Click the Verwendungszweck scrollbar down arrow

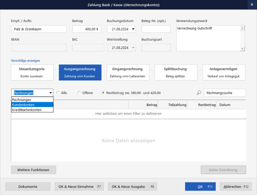pos(242,48)
